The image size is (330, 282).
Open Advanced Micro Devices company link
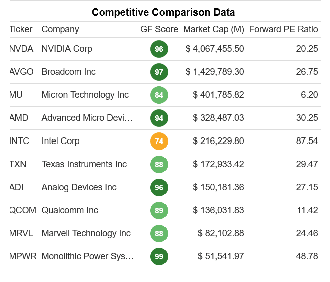click(87, 118)
